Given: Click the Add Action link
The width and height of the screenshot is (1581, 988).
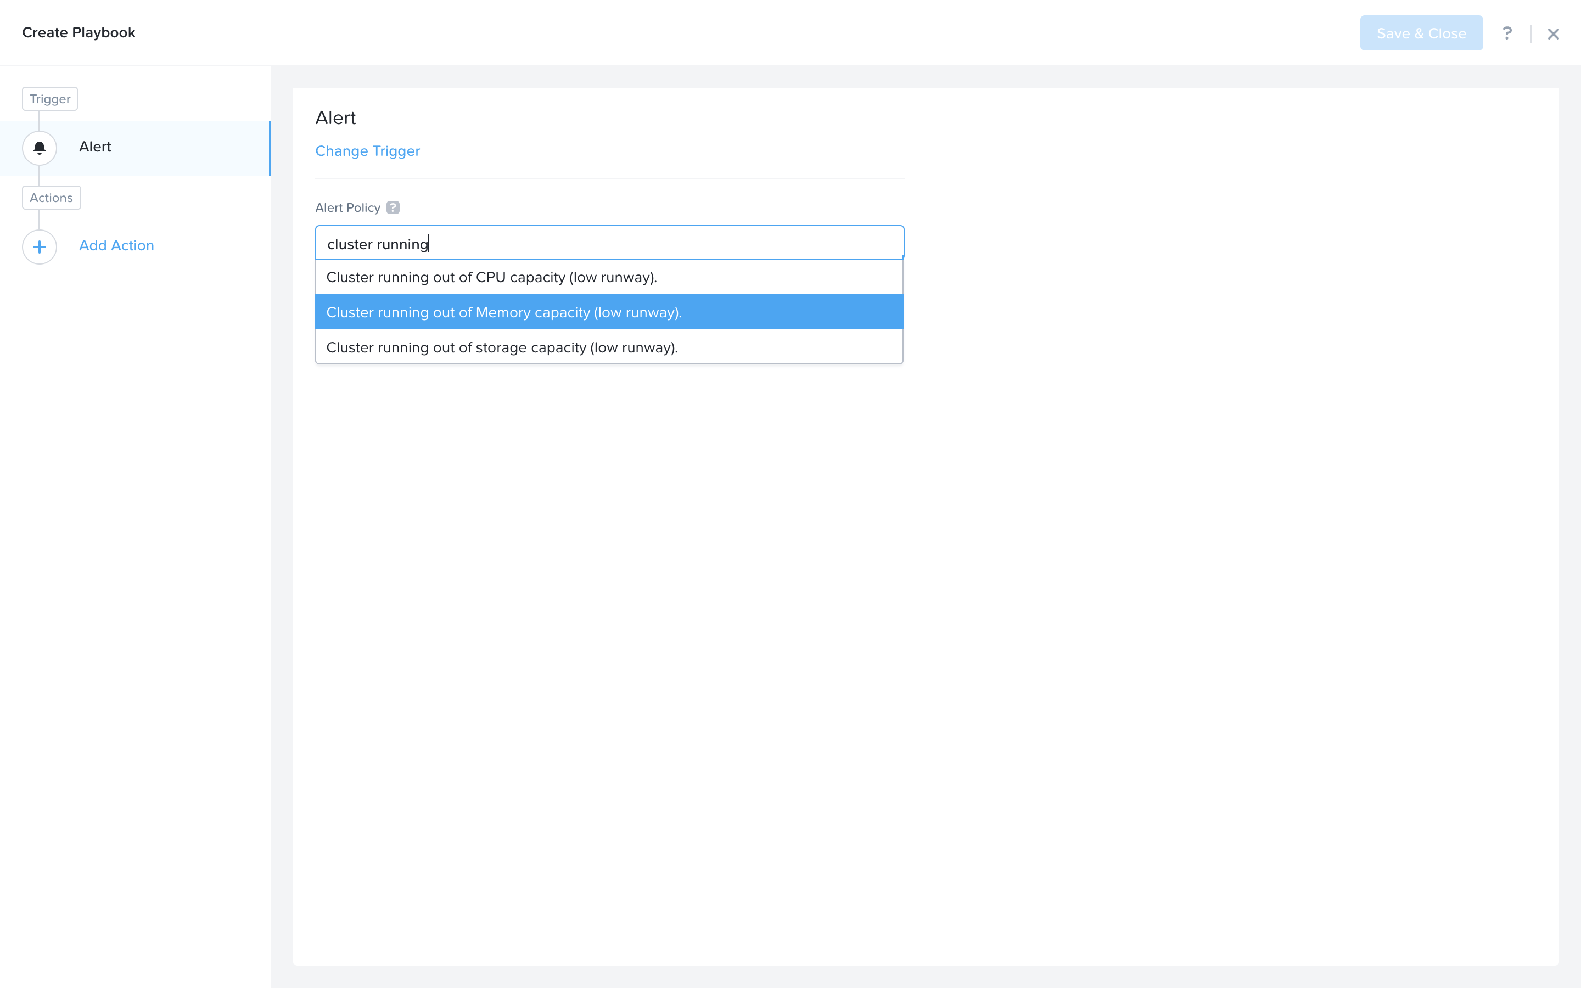Looking at the screenshot, I should 116,246.
